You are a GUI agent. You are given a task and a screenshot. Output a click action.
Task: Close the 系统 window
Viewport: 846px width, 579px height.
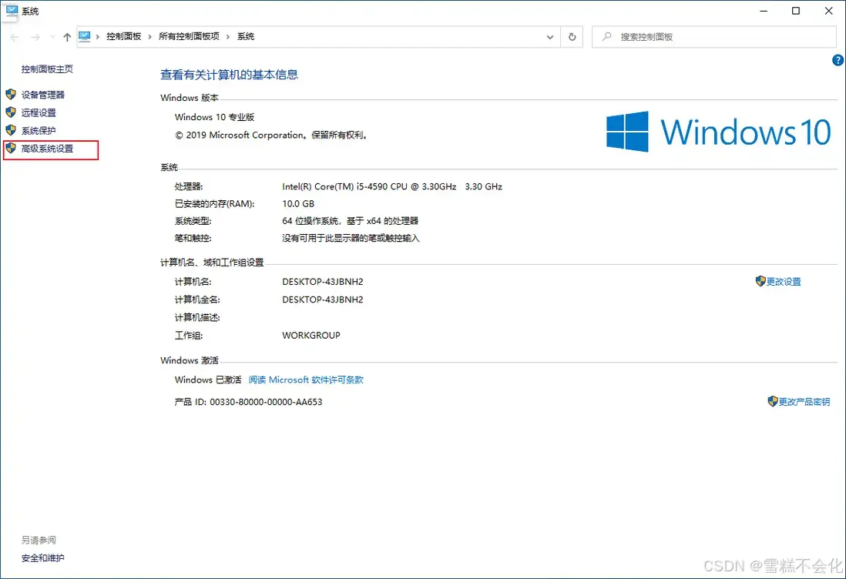(829, 11)
